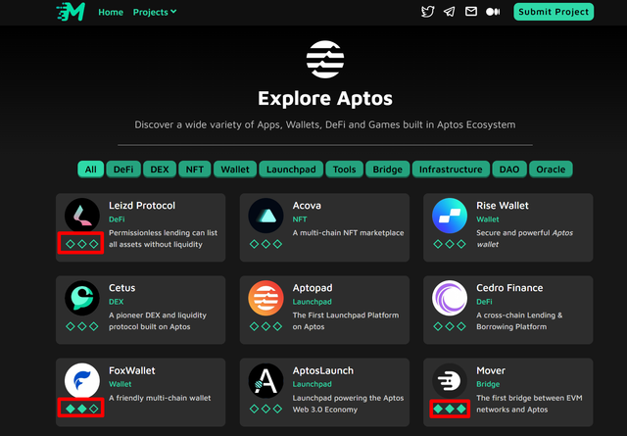Click the Cetus logo icon
627x436 pixels.
coord(82,298)
